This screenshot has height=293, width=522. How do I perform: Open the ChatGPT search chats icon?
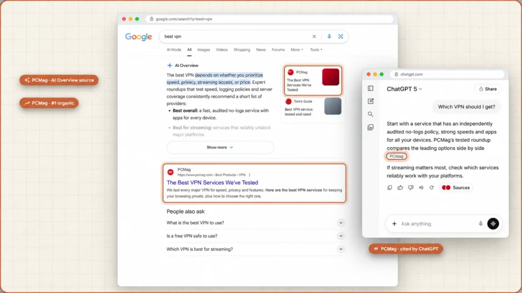point(371,114)
